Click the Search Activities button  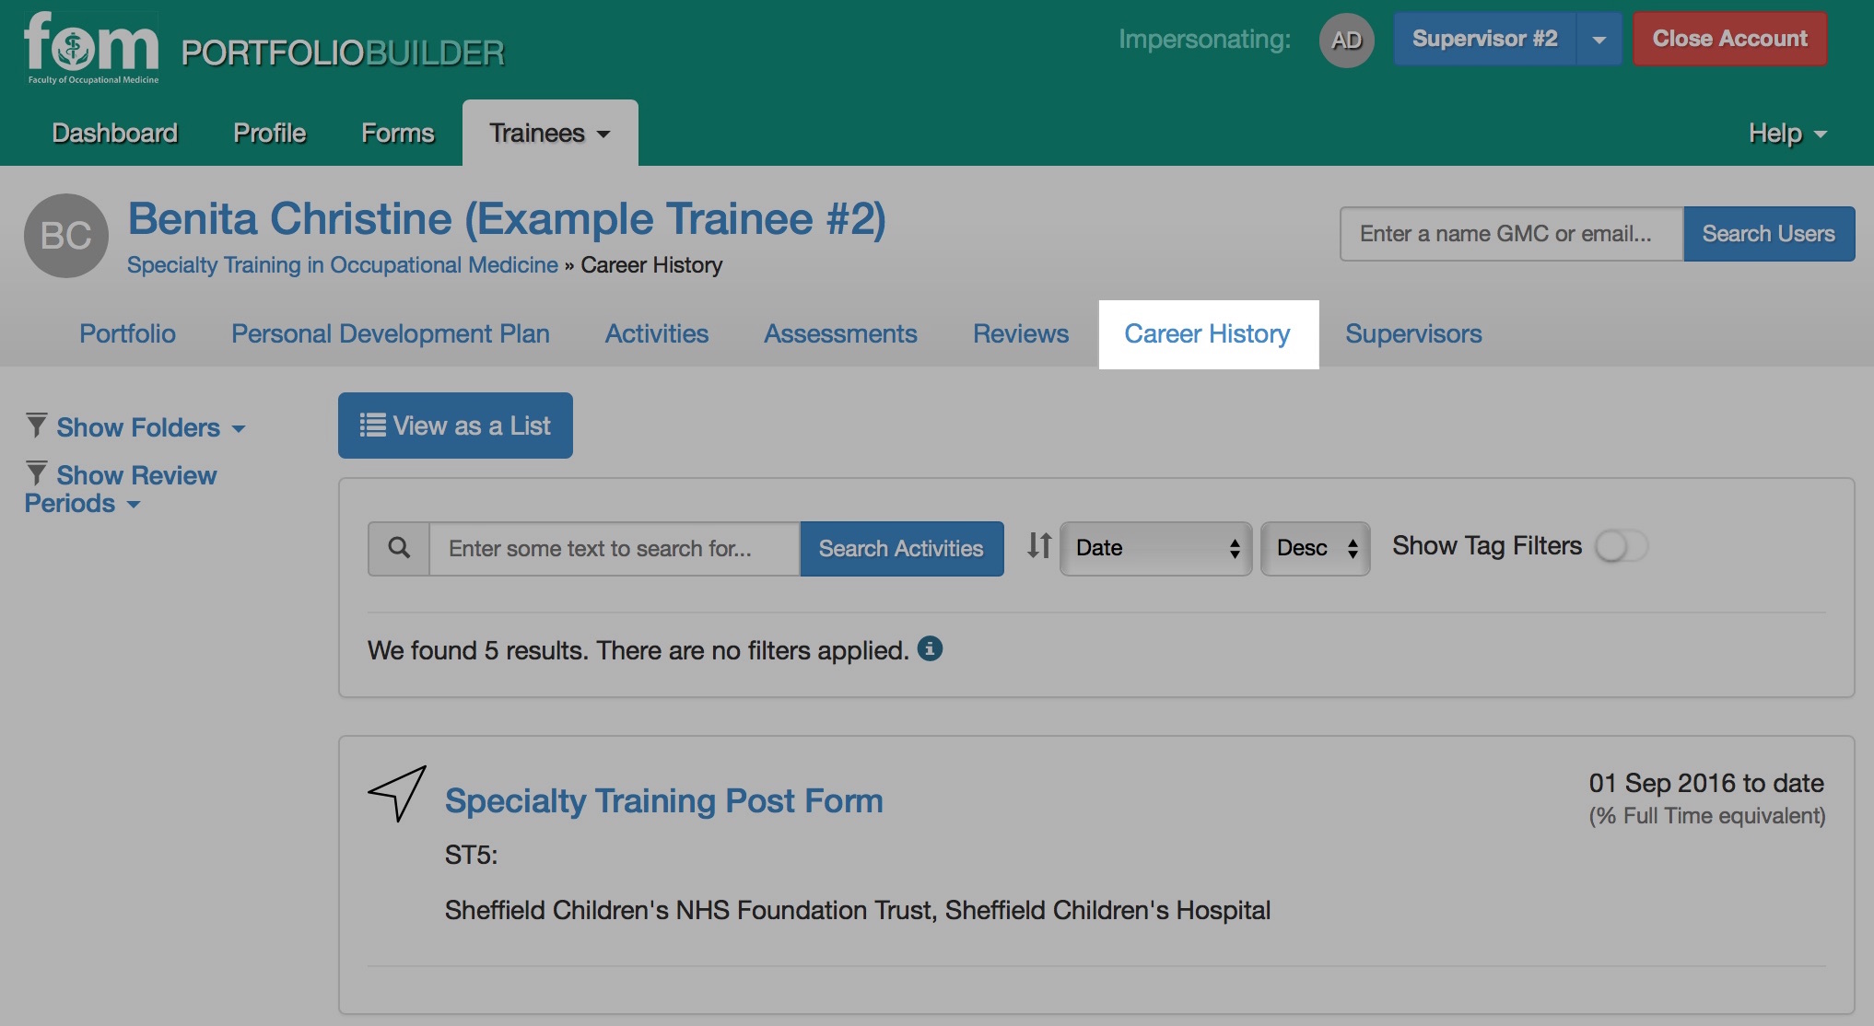click(x=900, y=548)
